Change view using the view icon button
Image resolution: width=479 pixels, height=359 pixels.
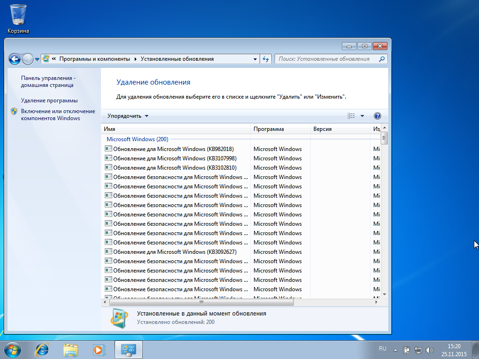tap(351, 116)
